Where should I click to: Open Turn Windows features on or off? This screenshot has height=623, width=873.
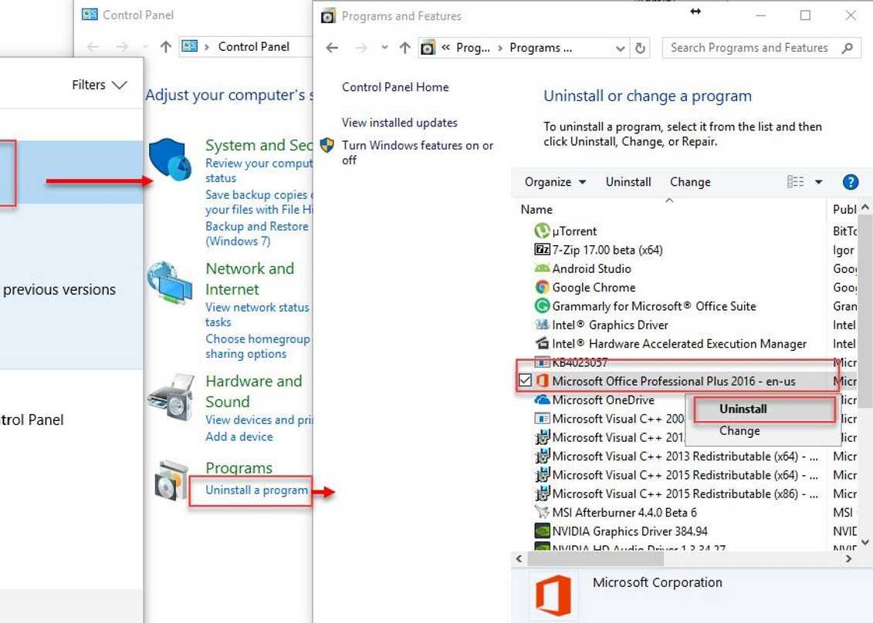pos(417,153)
